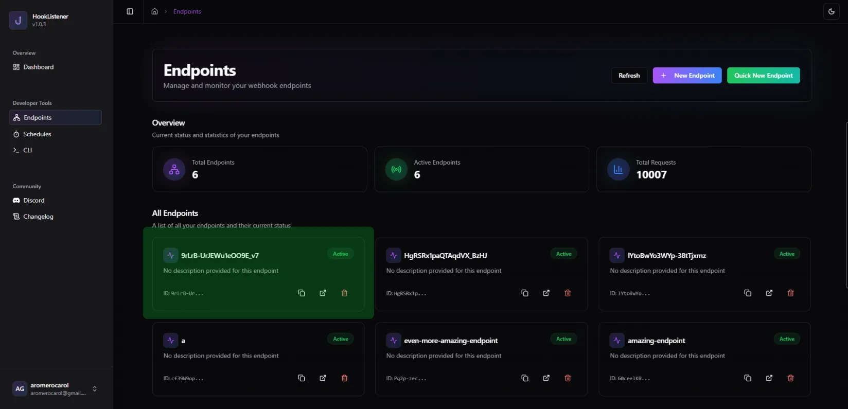The image size is (848, 409).
Task: Toggle the sidebar collapse icon
Action: [130, 11]
